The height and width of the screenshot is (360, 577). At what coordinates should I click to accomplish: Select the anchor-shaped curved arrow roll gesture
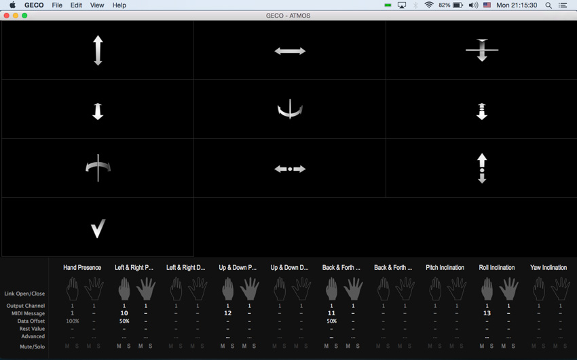290,109
